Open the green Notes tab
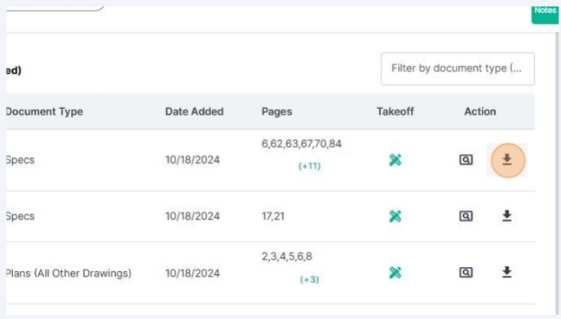The width and height of the screenshot is (561, 319). (x=545, y=14)
